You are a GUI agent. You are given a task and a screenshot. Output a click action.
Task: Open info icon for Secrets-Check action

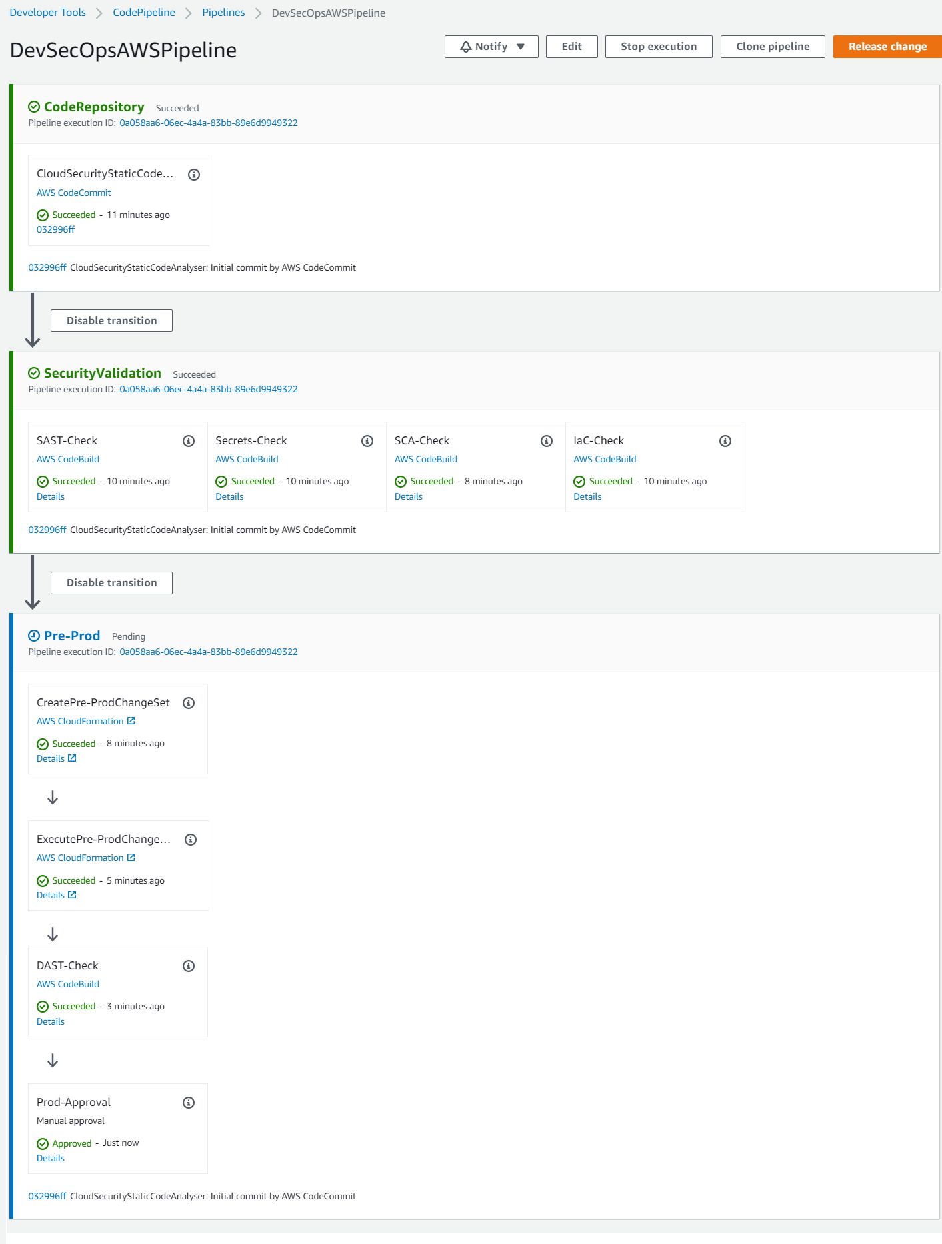[x=367, y=441]
